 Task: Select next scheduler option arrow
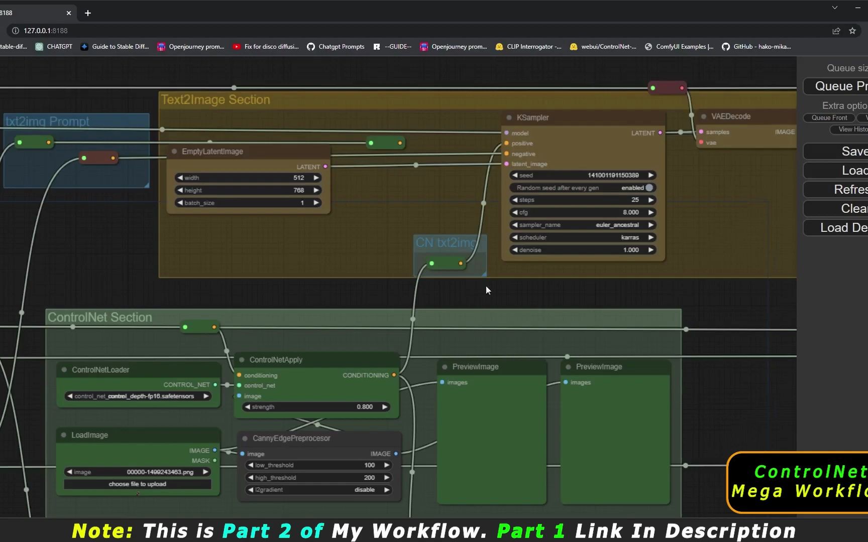[651, 237]
